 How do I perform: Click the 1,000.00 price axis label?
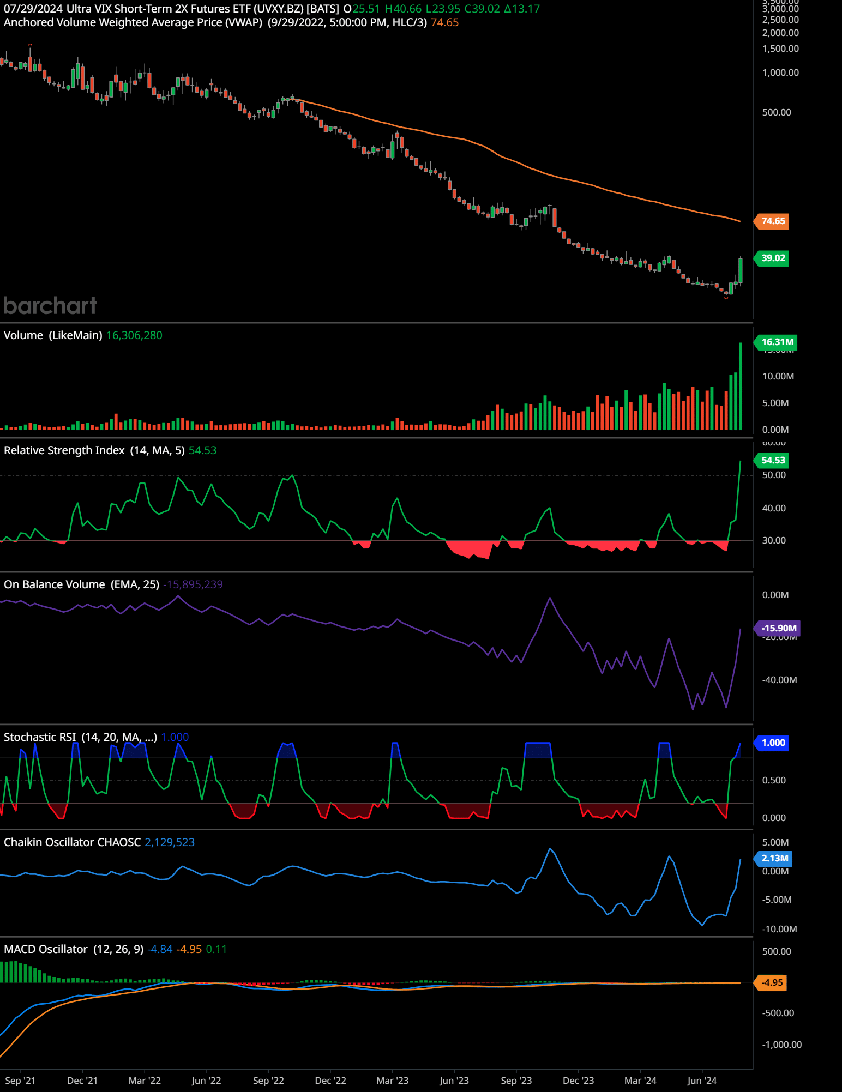click(780, 73)
